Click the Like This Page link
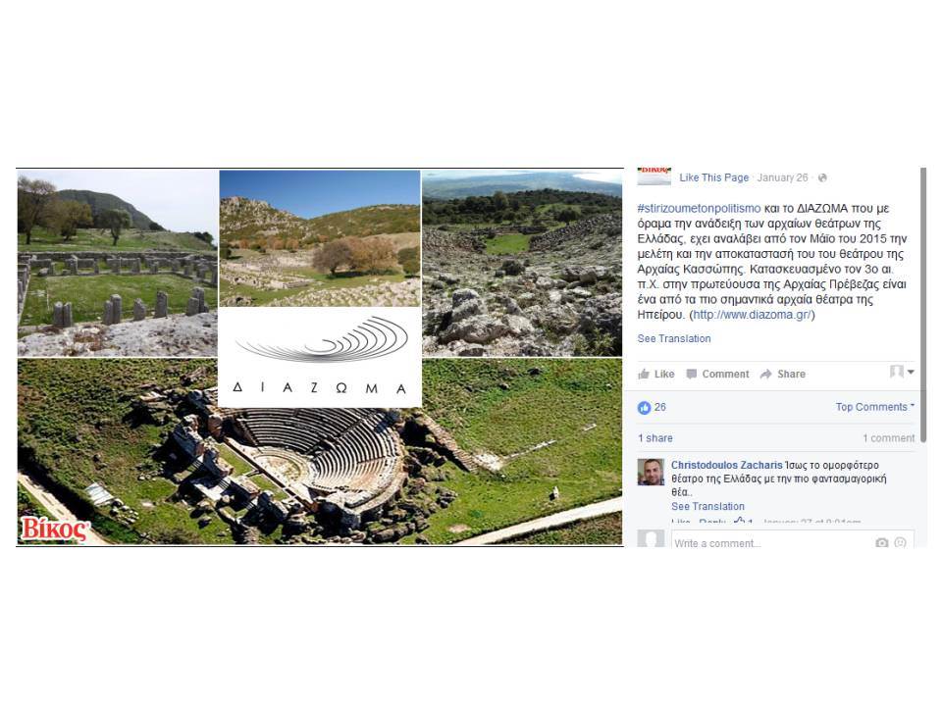The height and width of the screenshot is (706, 942). click(713, 177)
